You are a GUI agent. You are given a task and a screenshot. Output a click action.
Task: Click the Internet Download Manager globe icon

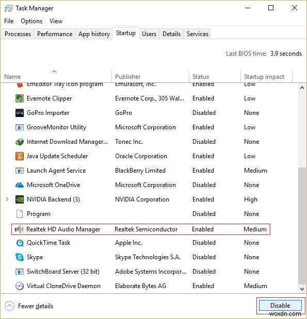click(20, 142)
